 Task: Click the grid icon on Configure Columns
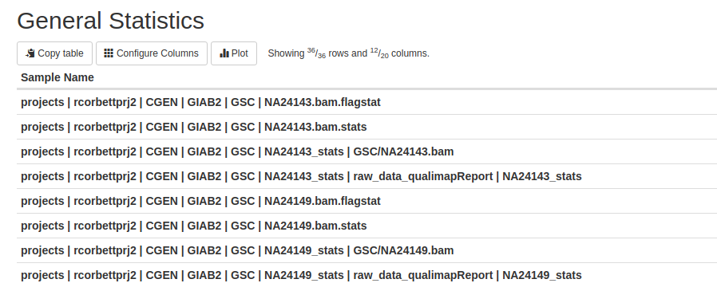point(109,53)
